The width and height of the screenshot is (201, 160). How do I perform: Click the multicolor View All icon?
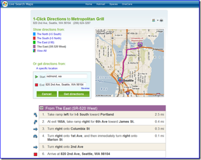[34, 51]
